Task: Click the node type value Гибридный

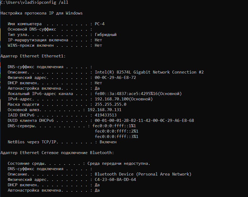Action: (x=106, y=35)
